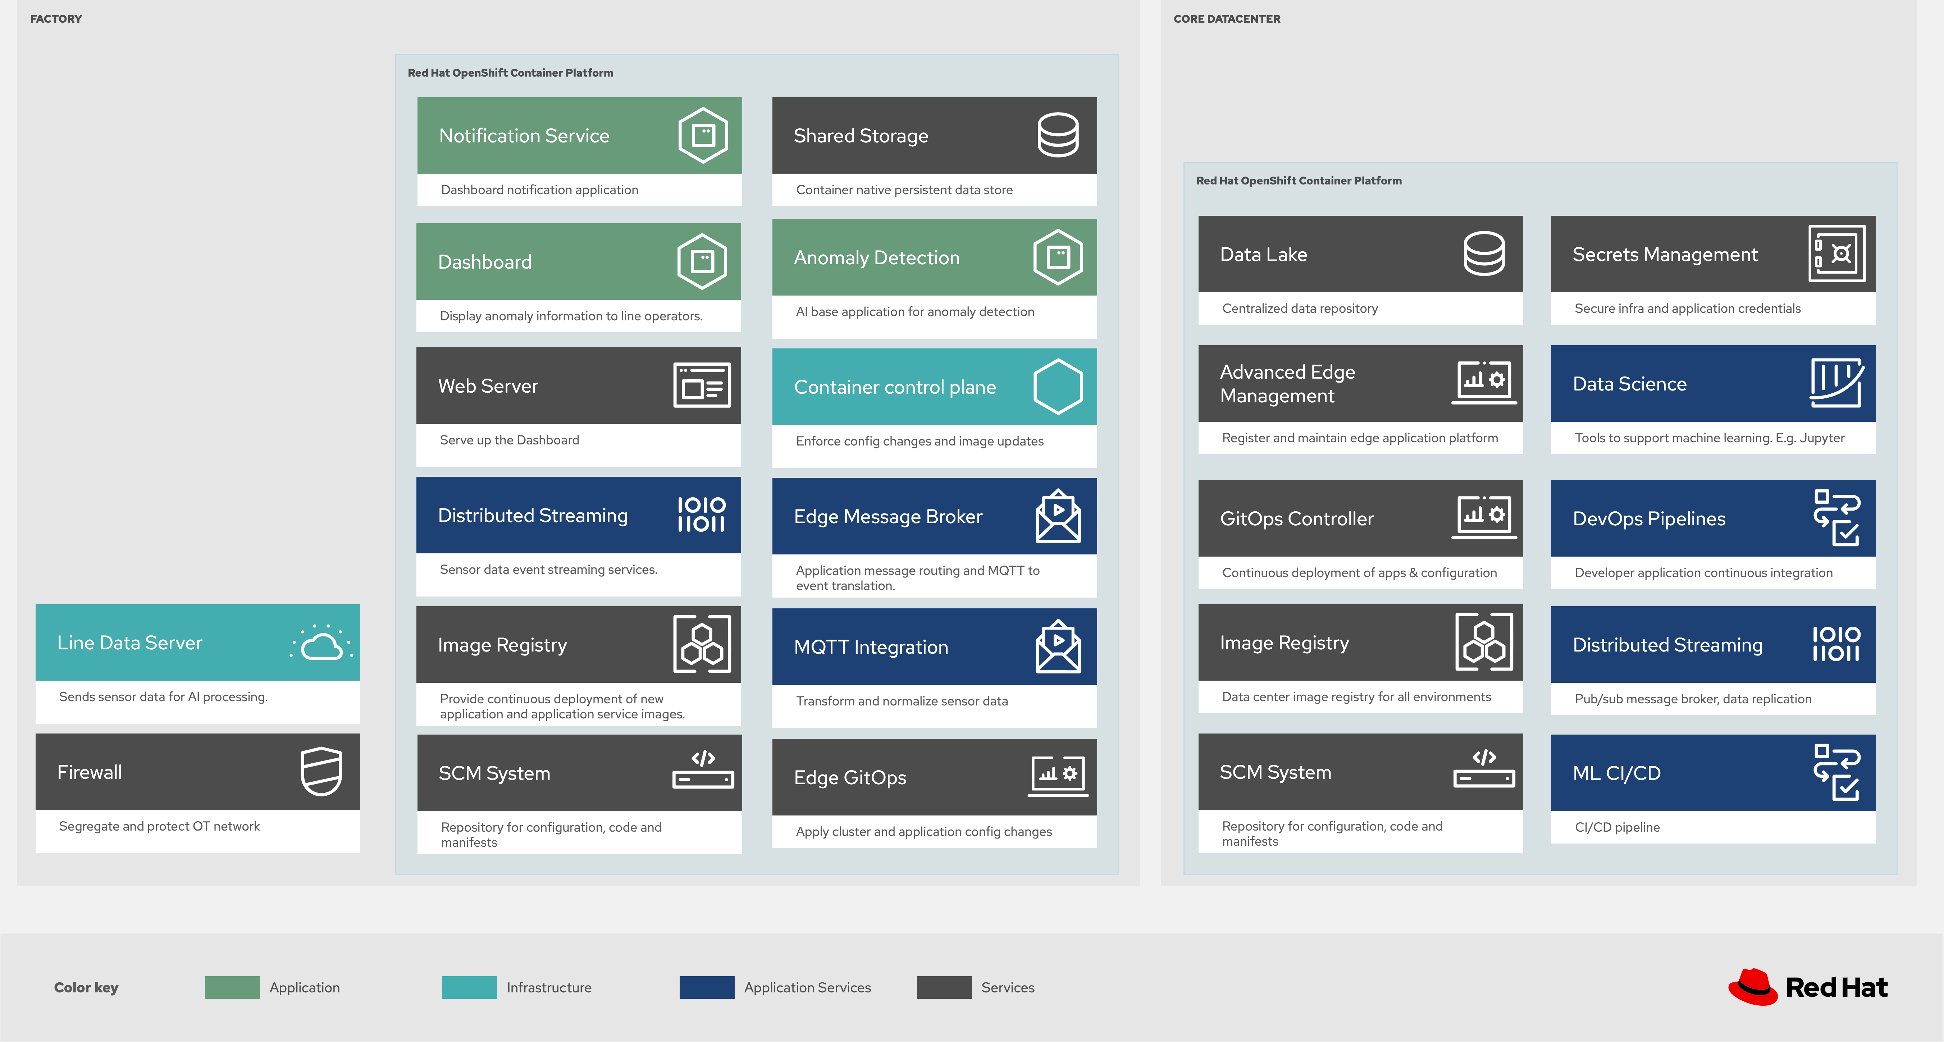Select the Data Lake block title
This screenshot has height=1042, width=1944.
[1263, 254]
